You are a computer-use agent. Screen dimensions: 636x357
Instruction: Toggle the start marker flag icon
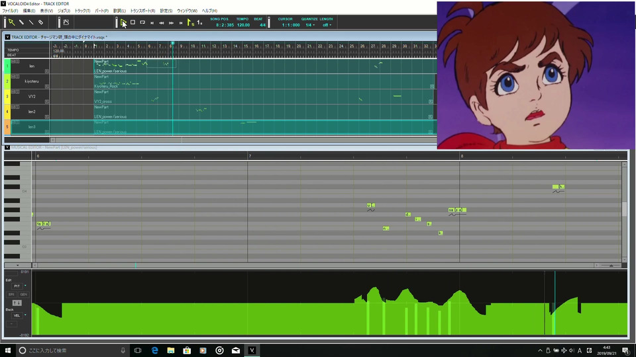pos(190,22)
